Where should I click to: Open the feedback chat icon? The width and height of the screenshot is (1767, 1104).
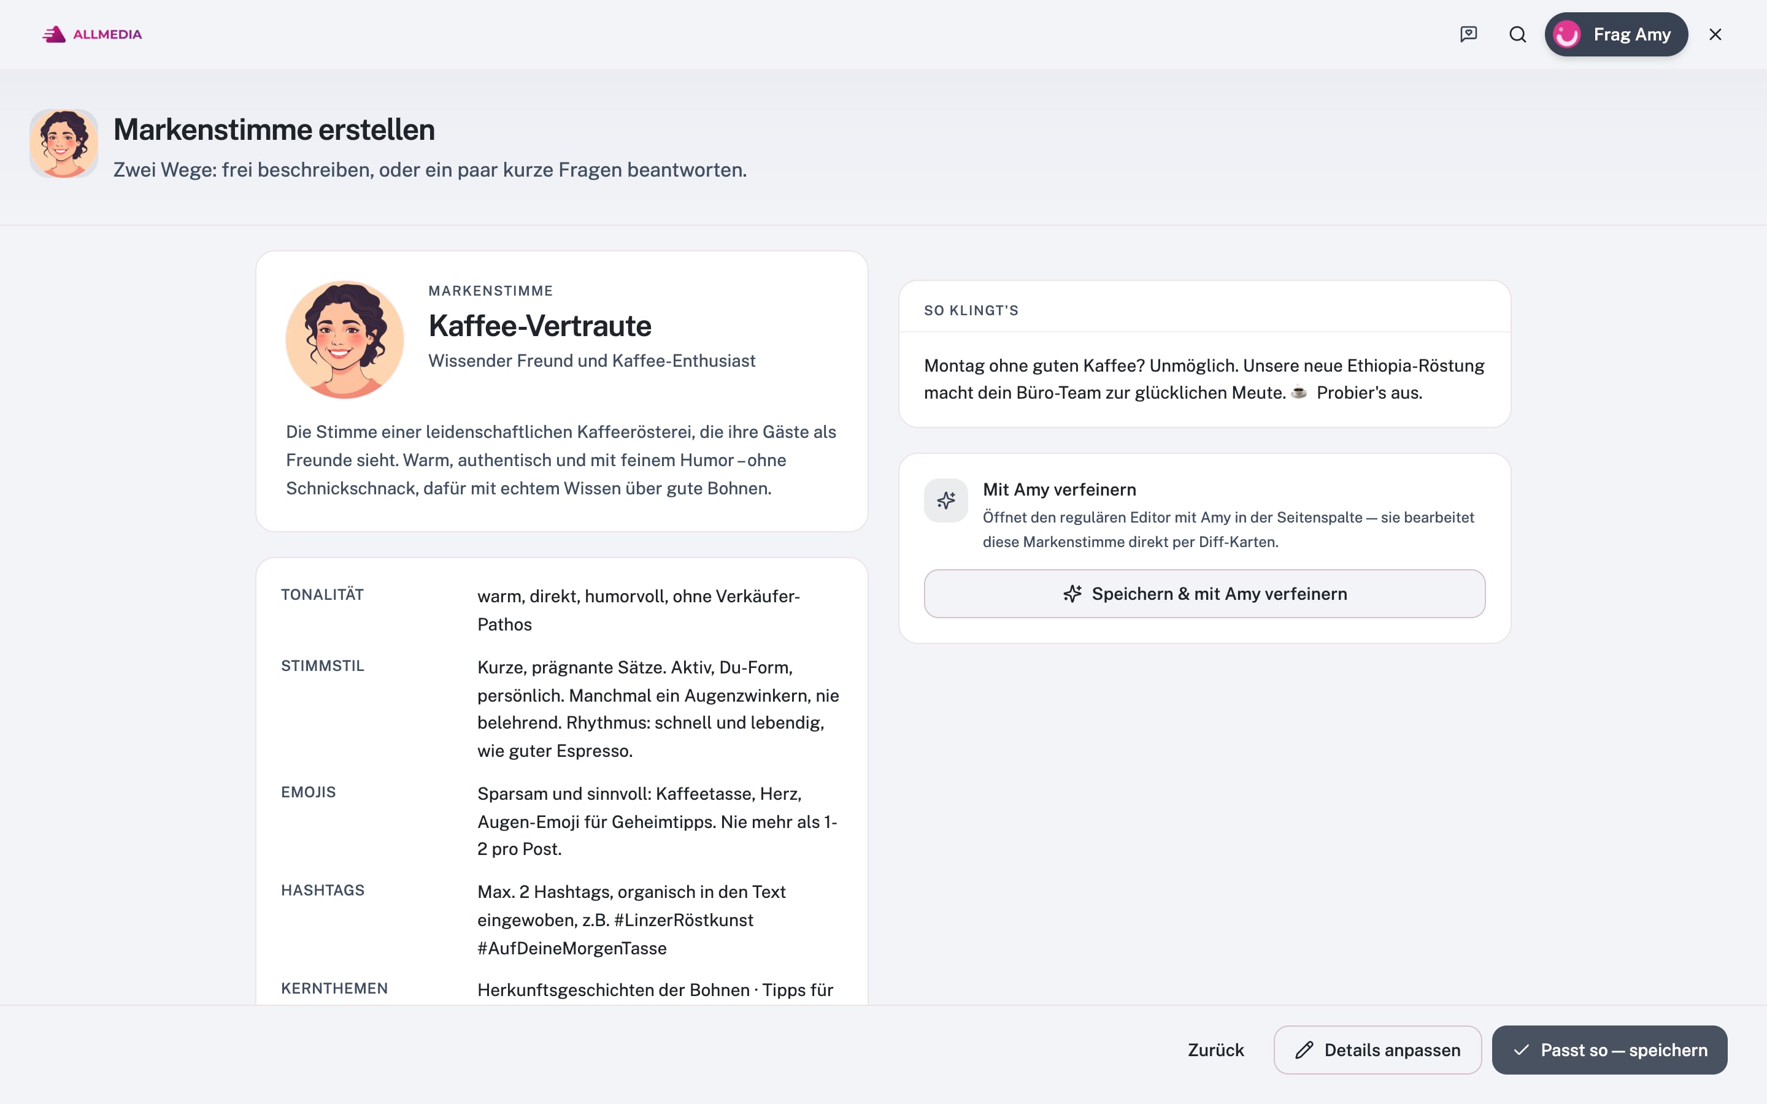click(1468, 34)
